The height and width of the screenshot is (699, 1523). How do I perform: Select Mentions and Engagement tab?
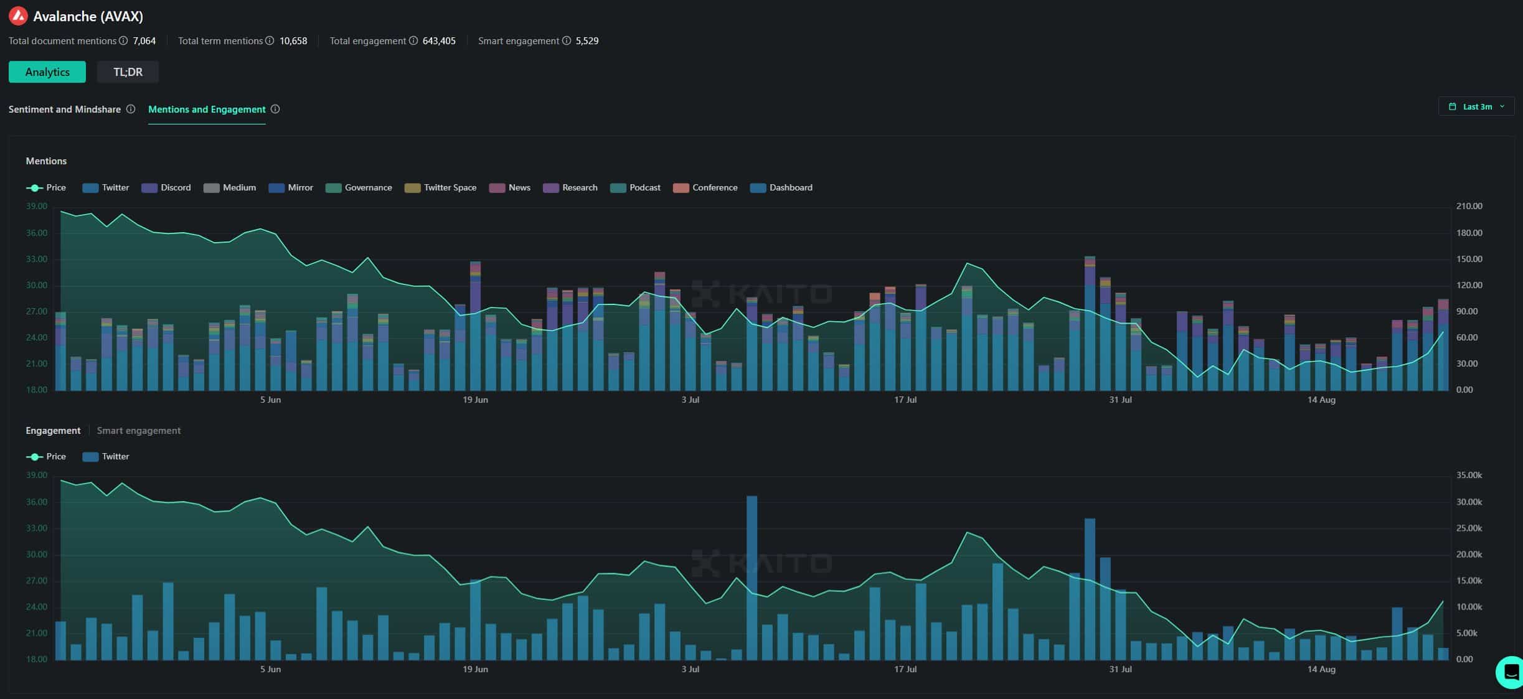pyautogui.click(x=207, y=109)
